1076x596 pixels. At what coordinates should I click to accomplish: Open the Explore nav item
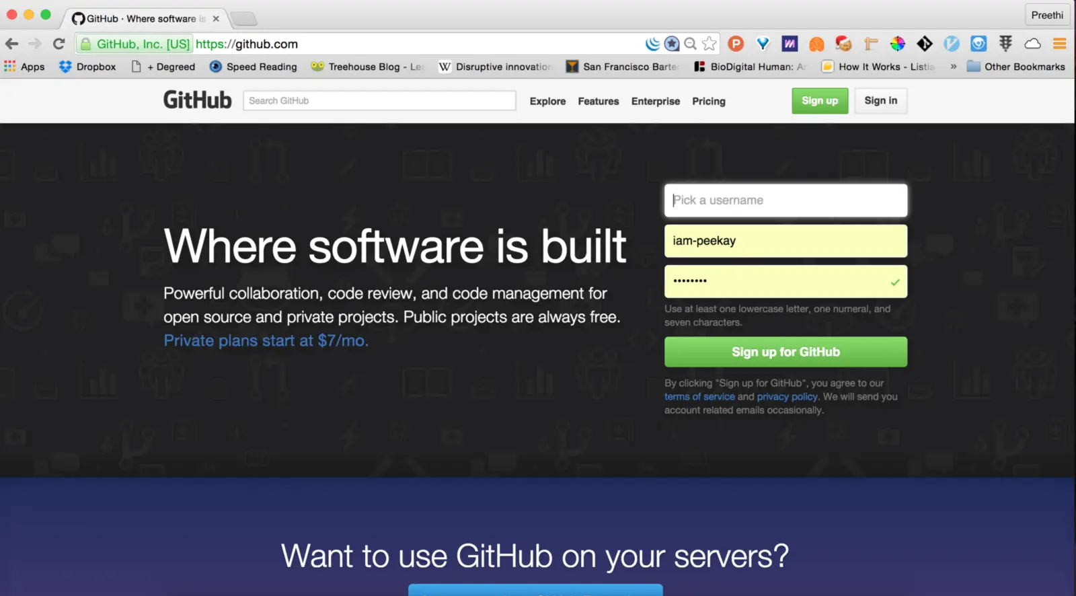547,101
